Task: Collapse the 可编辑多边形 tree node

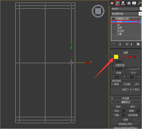Action: tap(113, 19)
